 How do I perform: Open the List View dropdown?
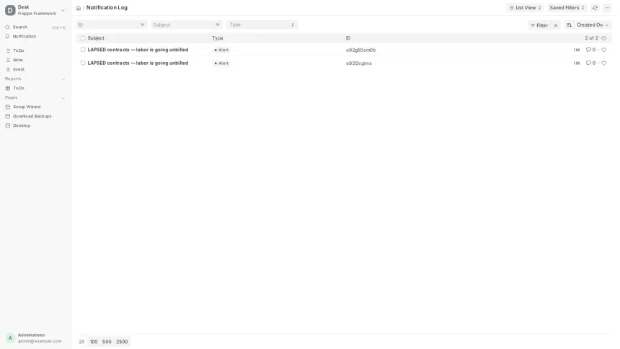click(x=525, y=8)
